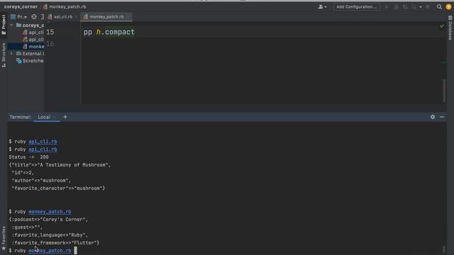Click the Stop square icon
The height and width of the screenshot is (255, 454).
(x=428, y=6)
